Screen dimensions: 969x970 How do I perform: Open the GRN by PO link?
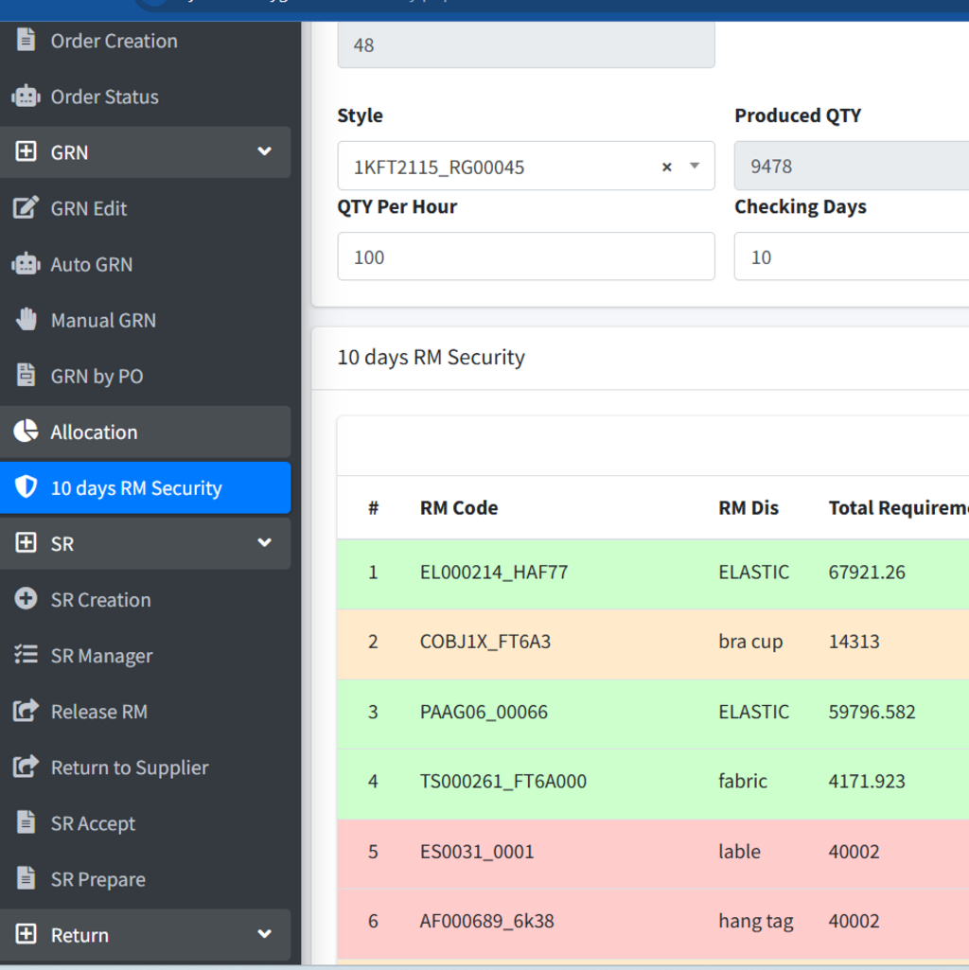click(97, 377)
